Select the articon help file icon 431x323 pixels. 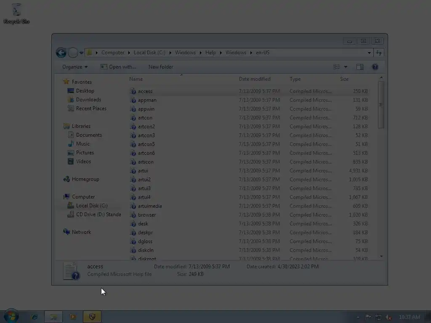pos(133,162)
